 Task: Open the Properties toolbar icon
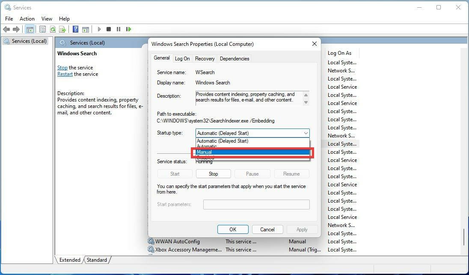(x=42, y=30)
